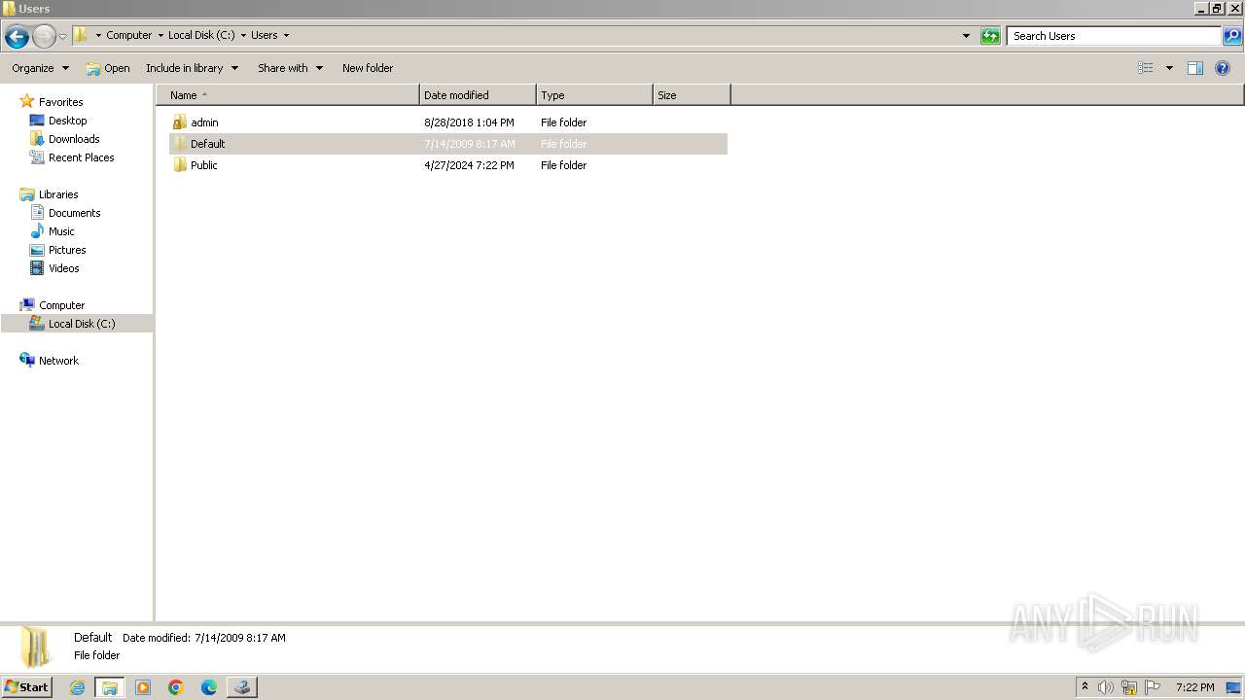This screenshot has width=1245, height=700.
Task: Click the refresh button beside address bar
Action: coord(990,36)
